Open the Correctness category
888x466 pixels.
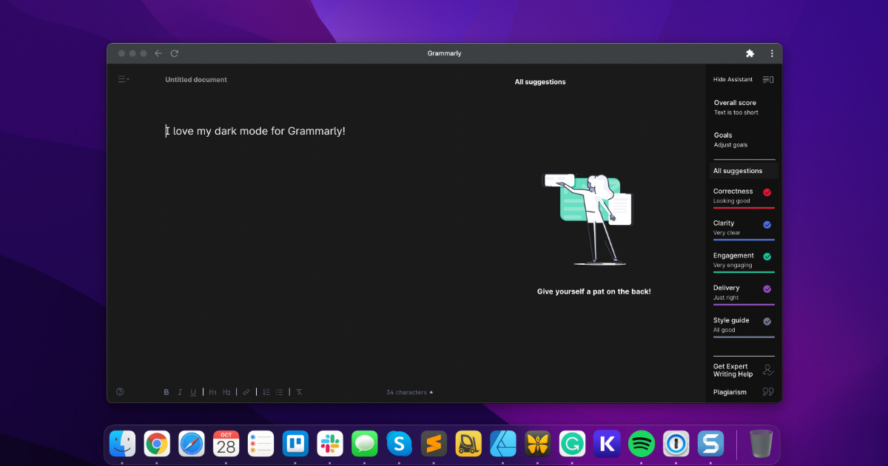(744, 196)
